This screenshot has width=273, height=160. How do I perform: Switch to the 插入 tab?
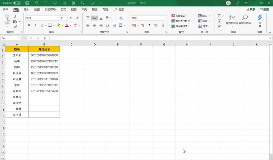[26, 9]
